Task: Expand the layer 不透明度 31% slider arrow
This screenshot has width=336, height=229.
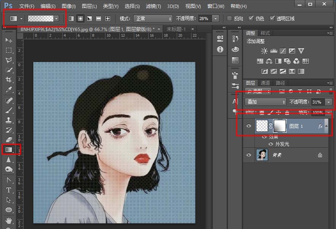Action: pyautogui.click(x=328, y=102)
